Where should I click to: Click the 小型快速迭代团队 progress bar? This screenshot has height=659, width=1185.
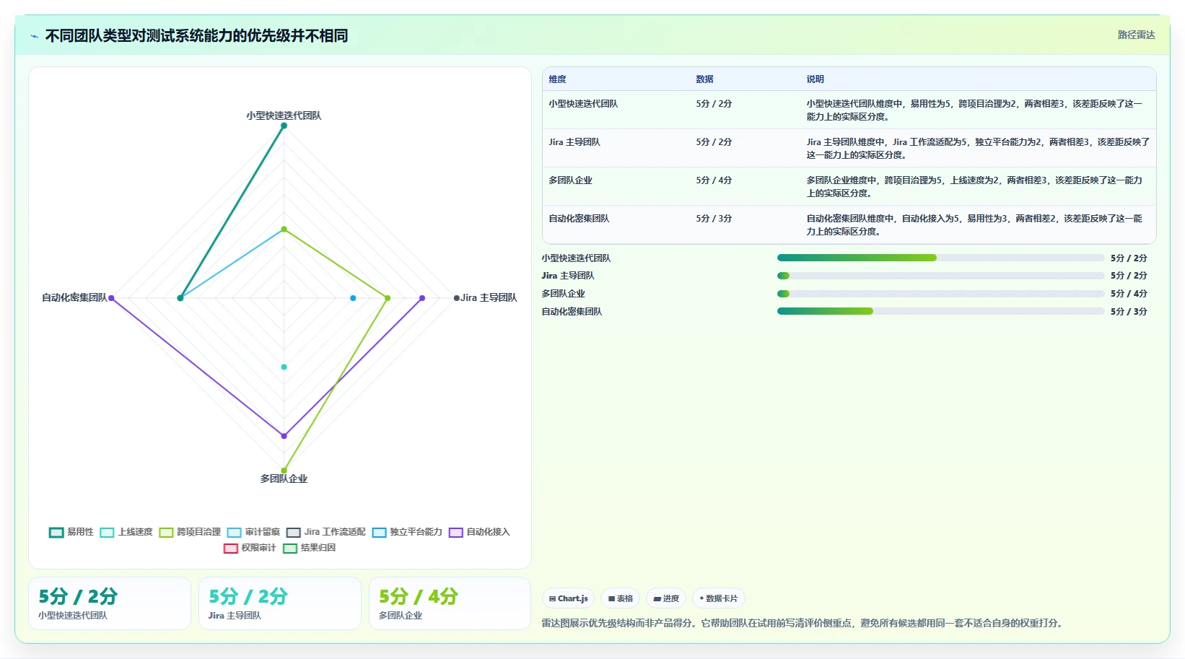tap(940, 258)
